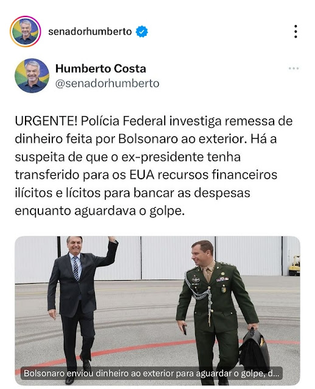Screen dimensions: 315x389
Task: Click the black briefcase carried by the officer
Action: (254, 350)
